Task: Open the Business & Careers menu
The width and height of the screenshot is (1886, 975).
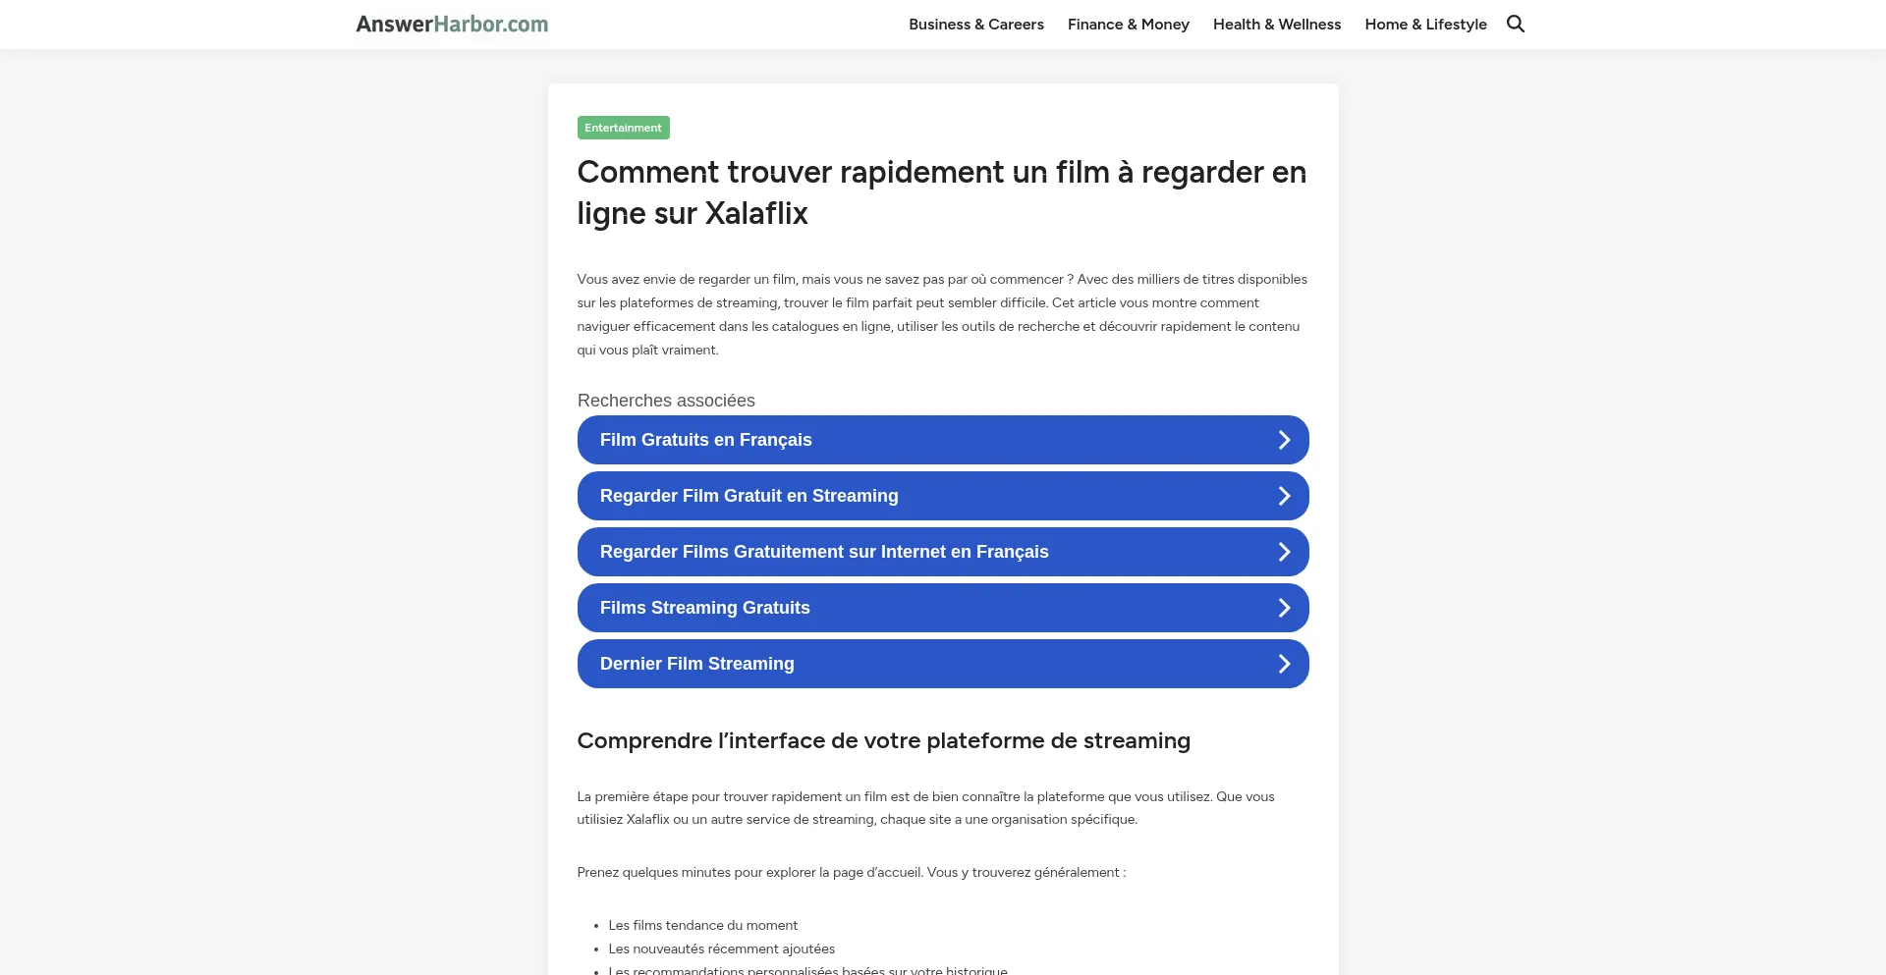Action: pos(975,25)
